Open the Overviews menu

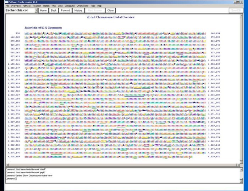pyautogui.click(x=16, y=6)
